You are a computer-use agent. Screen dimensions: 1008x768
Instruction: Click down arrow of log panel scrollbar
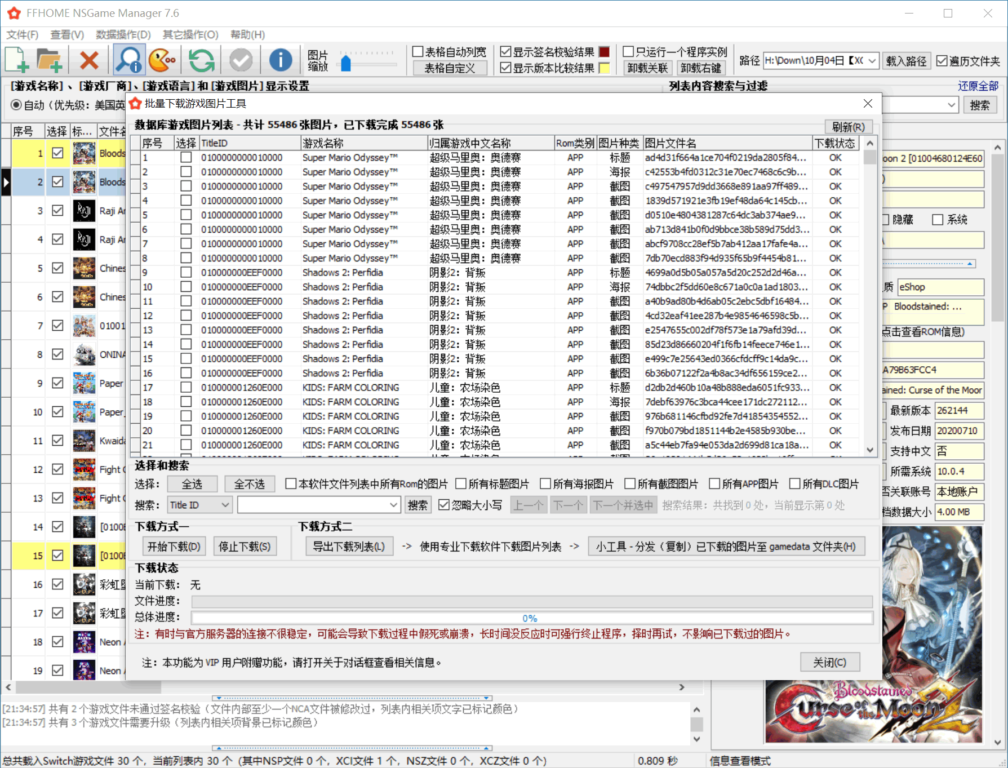tap(697, 739)
